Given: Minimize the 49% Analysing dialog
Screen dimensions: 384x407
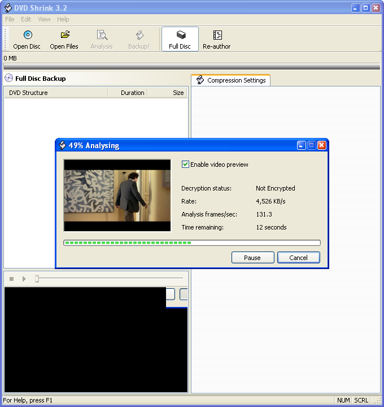Looking at the screenshot, I should [x=301, y=145].
